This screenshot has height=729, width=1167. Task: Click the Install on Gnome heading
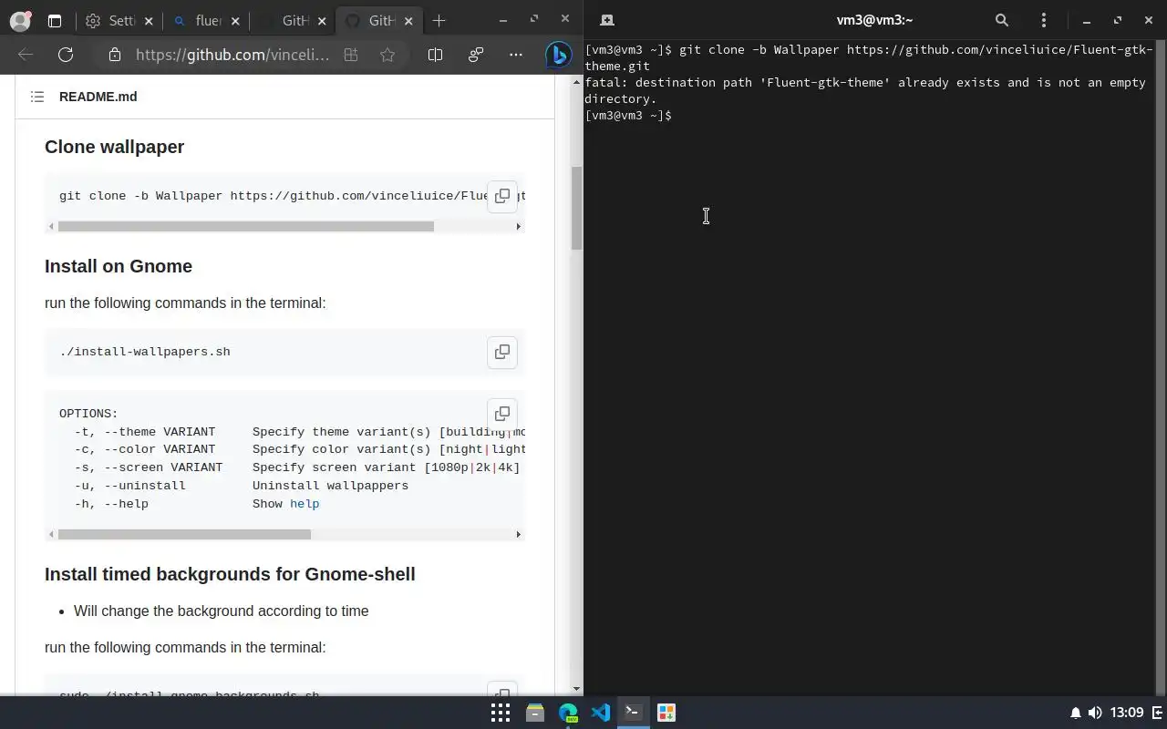[119, 266]
